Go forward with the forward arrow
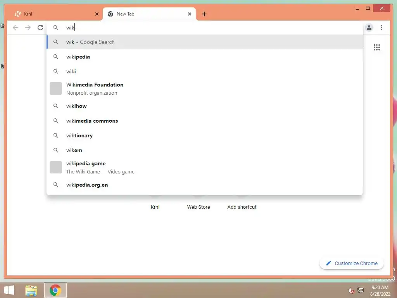 28,28
